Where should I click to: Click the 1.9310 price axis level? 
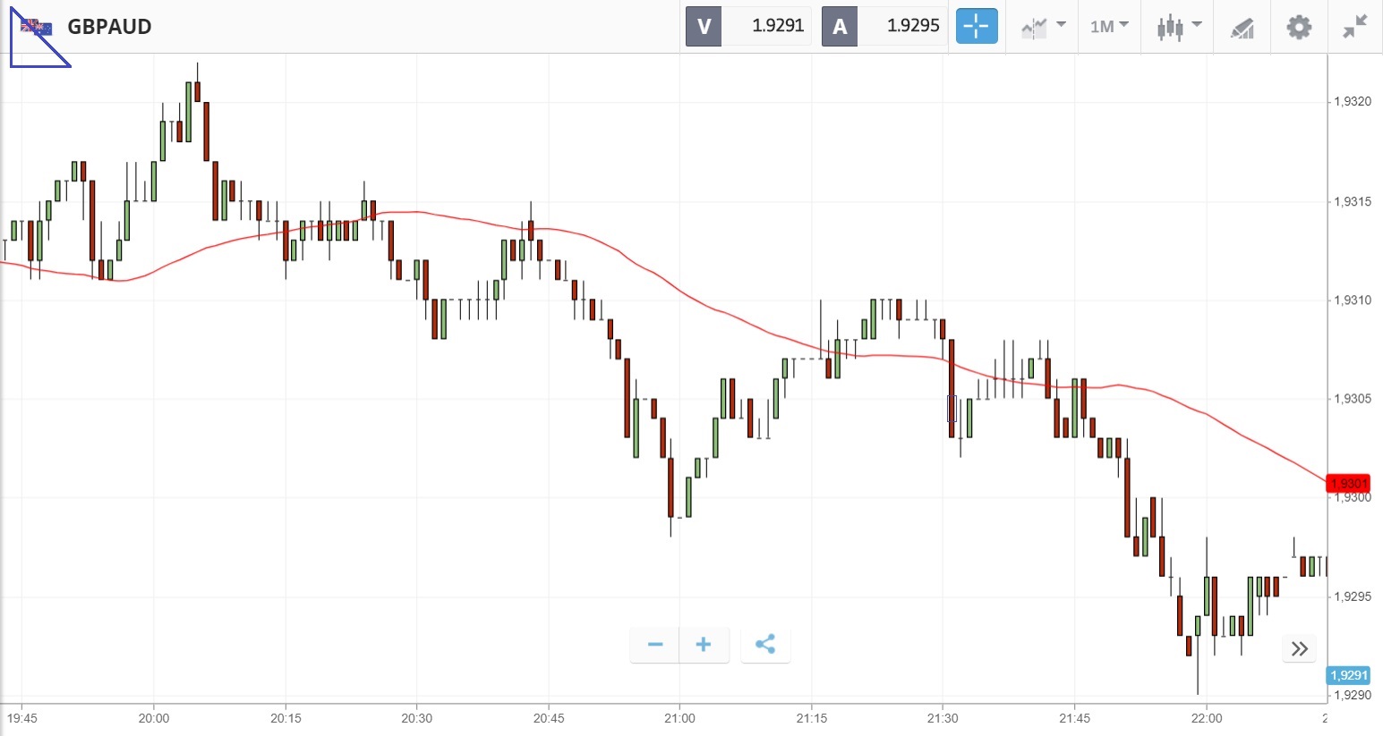pos(1352,300)
